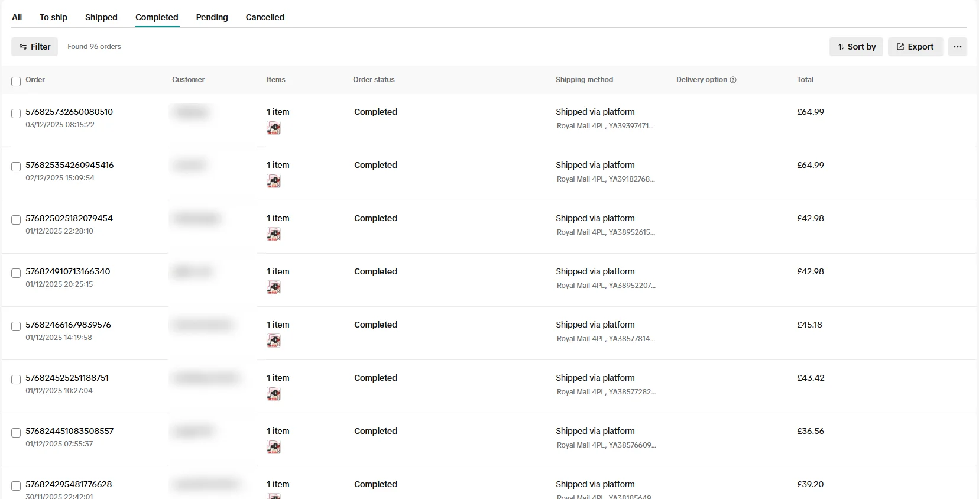The width and height of the screenshot is (979, 499).
Task: Export the orders list
Action: 915,47
